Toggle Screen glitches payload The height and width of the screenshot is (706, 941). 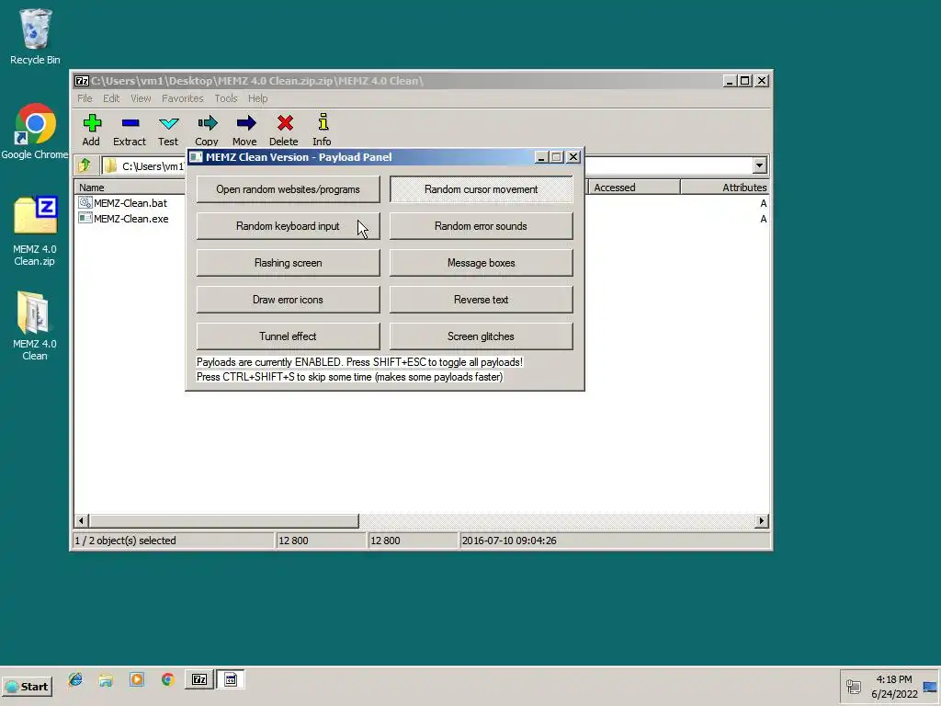(x=482, y=336)
